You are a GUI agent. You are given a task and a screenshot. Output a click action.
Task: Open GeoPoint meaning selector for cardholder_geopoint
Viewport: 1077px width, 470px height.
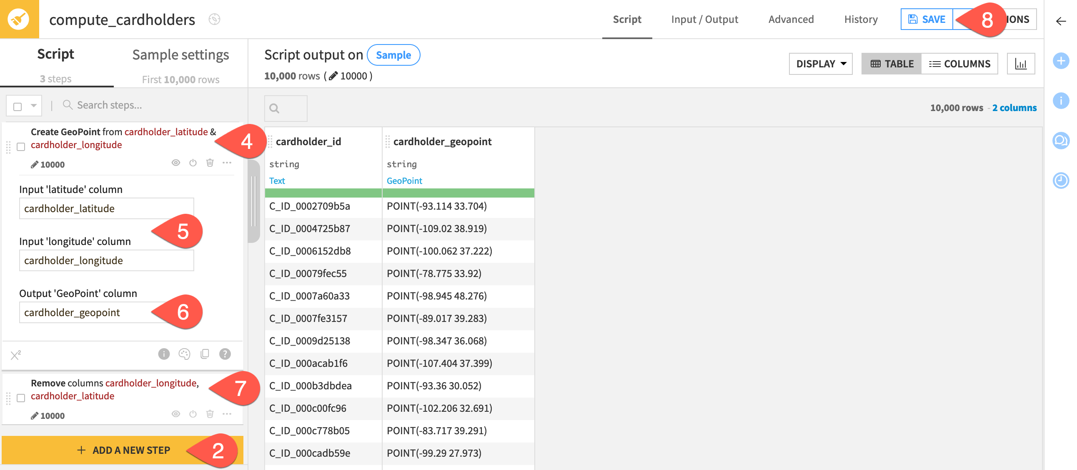(404, 181)
